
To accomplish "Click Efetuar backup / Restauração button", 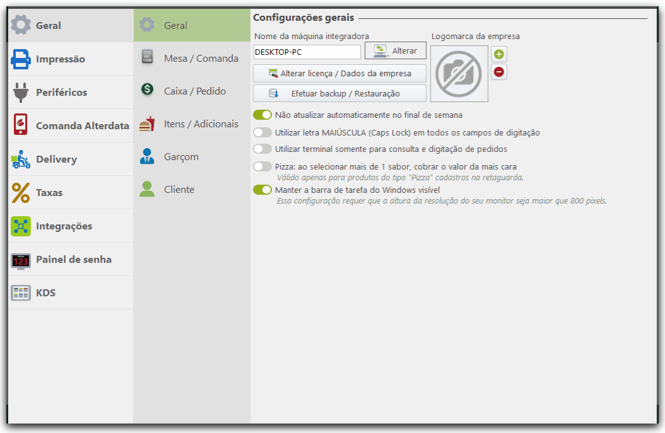I will pos(339,94).
